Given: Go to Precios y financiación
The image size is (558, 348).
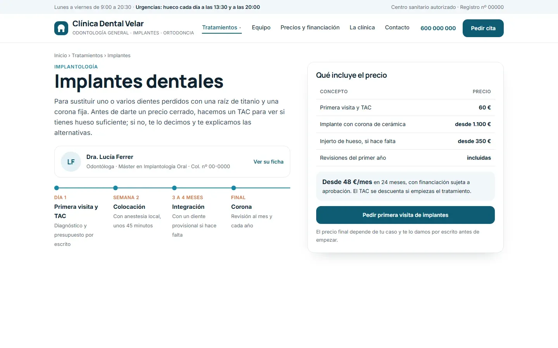Looking at the screenshot, I should click(310, 27).
